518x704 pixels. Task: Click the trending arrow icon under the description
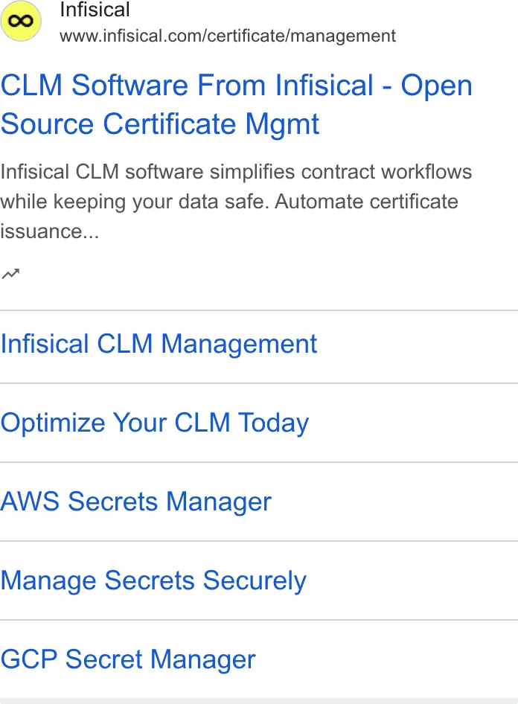(10, 273)
